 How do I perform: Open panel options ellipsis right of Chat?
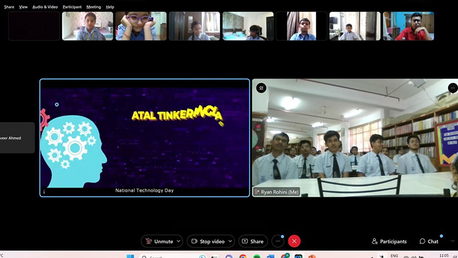coord(453,241)
